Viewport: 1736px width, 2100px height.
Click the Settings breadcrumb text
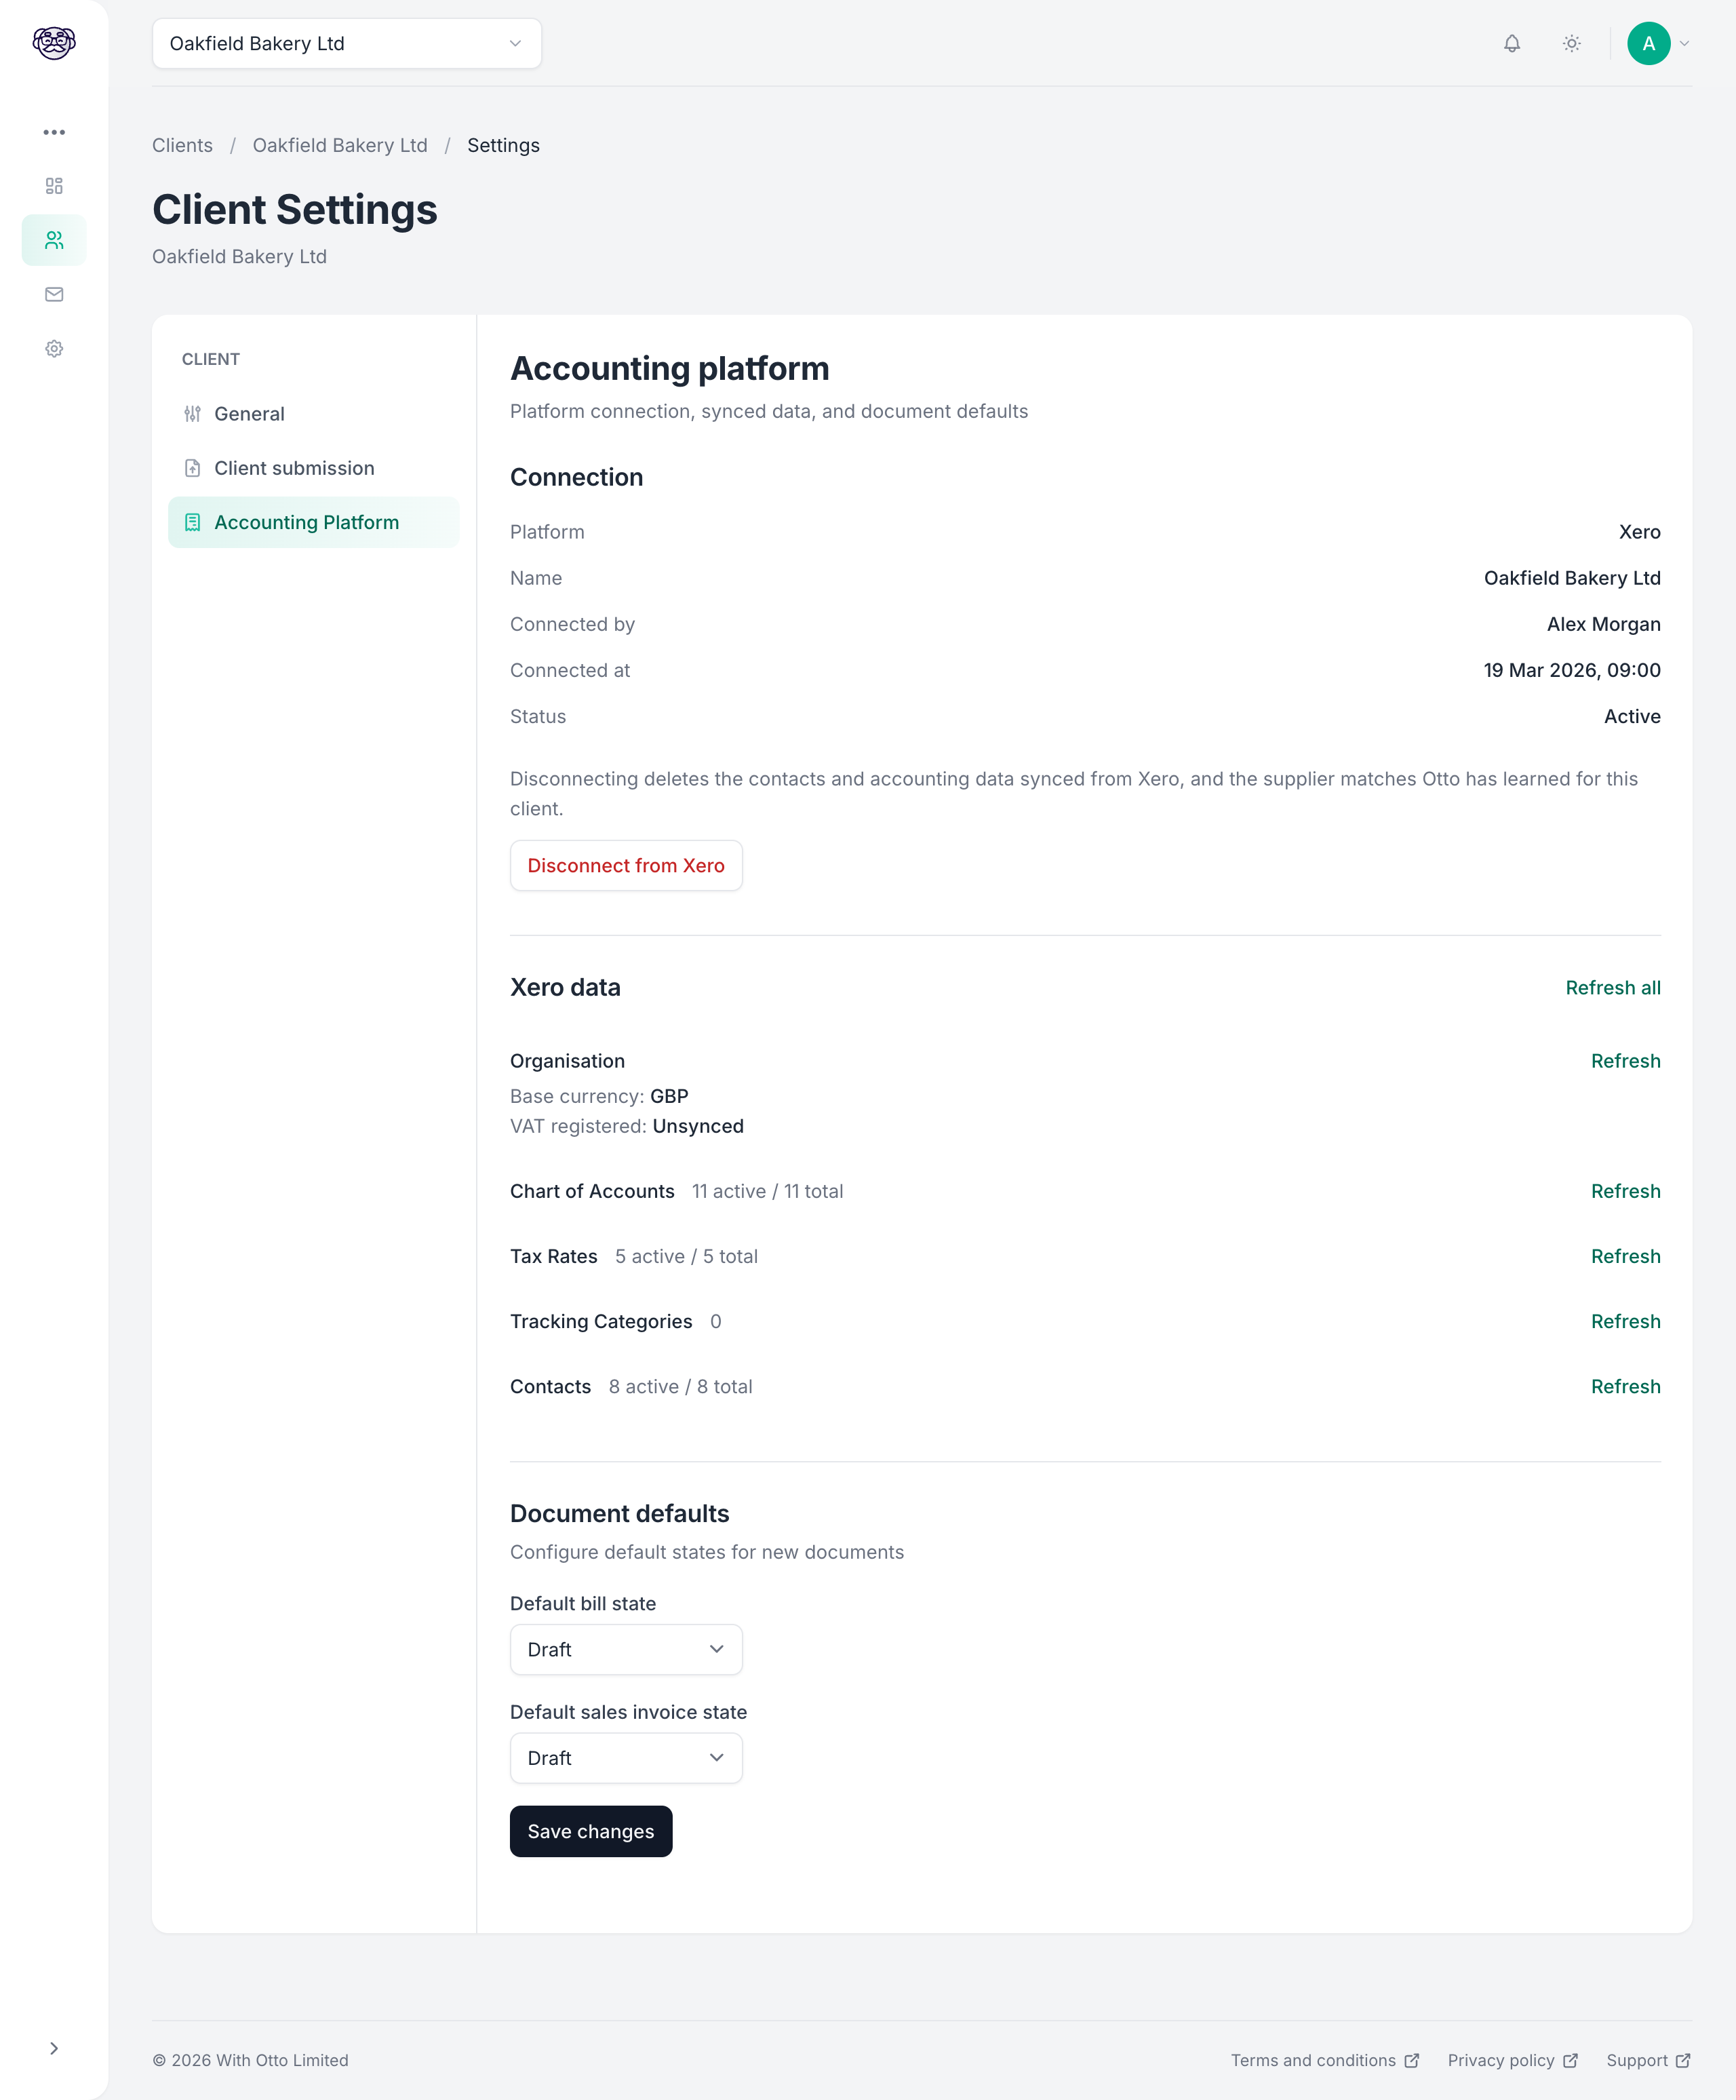pyautogui.click(x=503, y=145)
